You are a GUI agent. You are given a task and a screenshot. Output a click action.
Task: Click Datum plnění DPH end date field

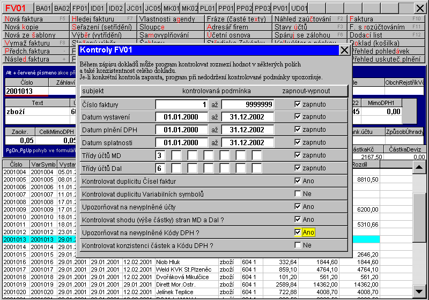coord(248,130)
